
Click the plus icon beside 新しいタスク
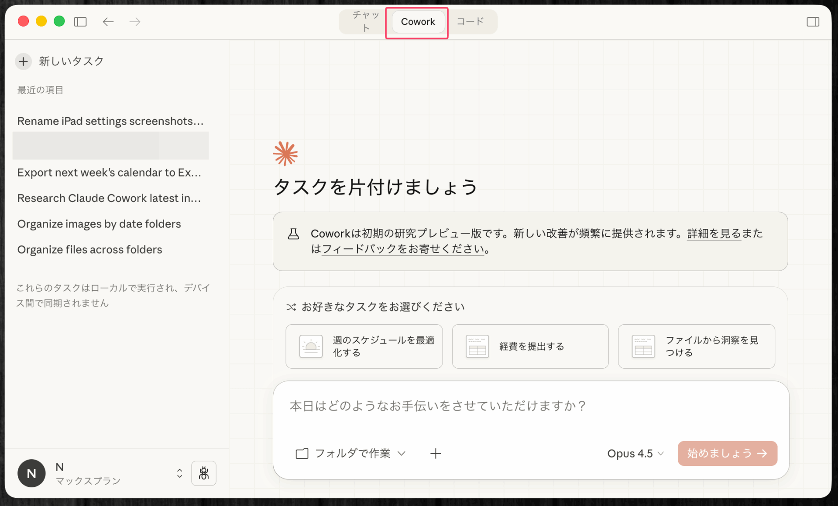(x=23, y=61)
